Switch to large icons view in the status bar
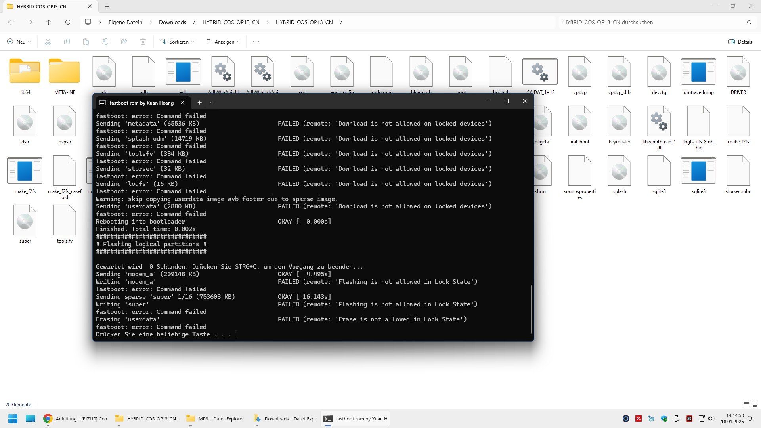 (x=755, y=404)
